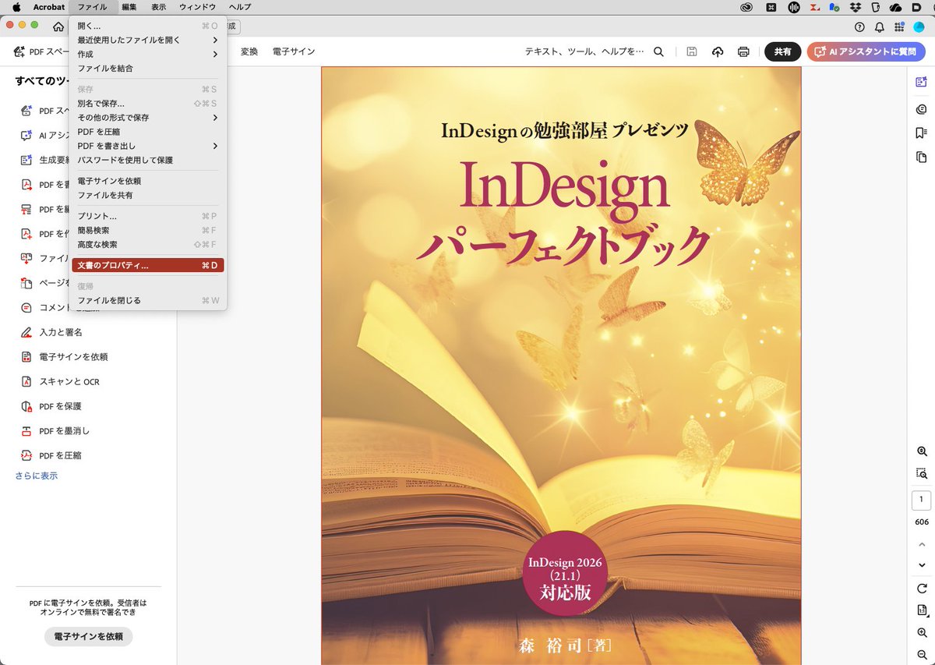Open the page thumbnails icon in right rail
The width and height of the screenshot is (935, 665).
[922, 157]
